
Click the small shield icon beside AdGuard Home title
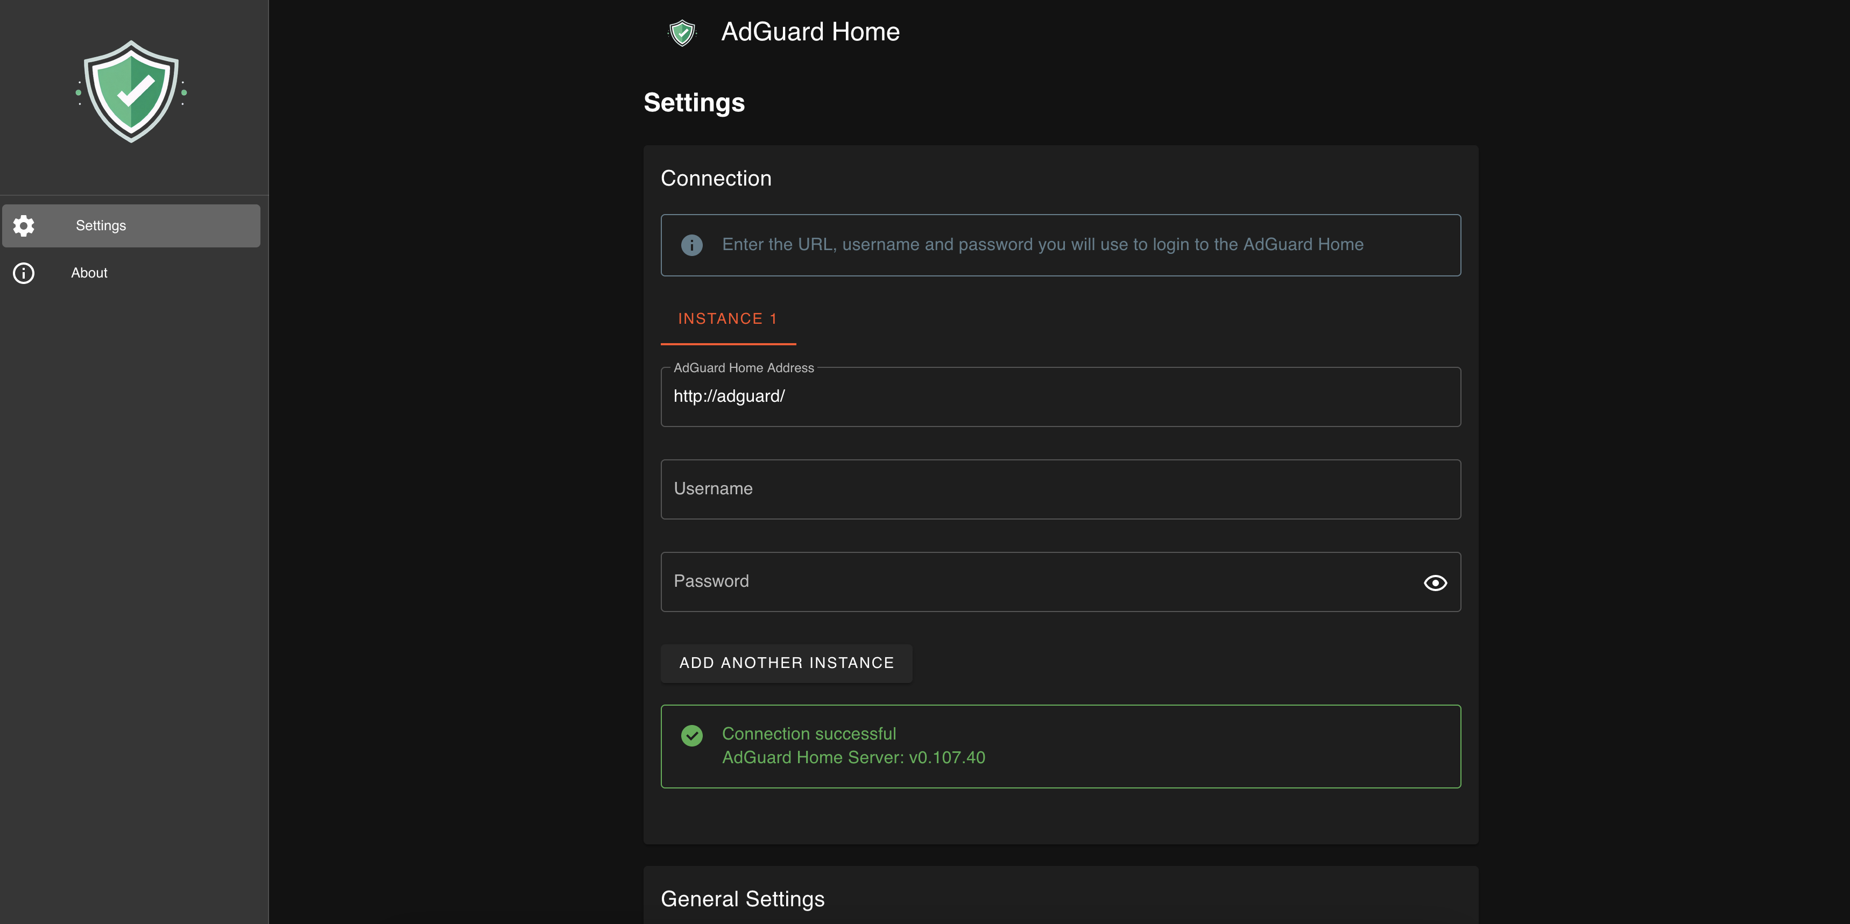pyautogui.click(x=682, y=32)
